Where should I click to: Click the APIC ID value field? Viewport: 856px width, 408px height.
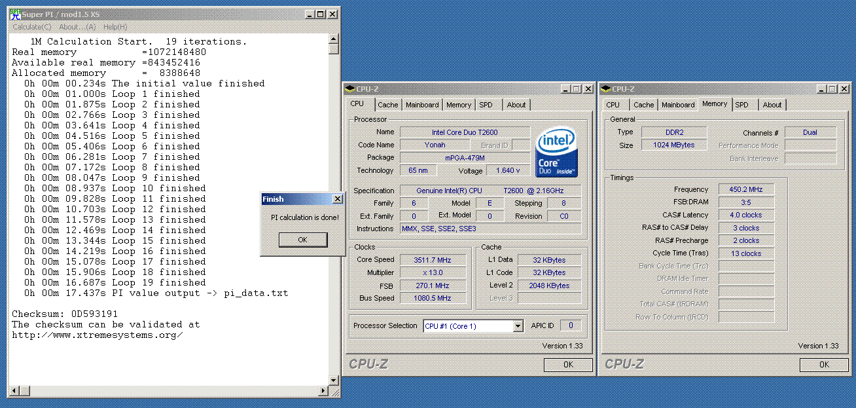pyautogui.click(x=571, y=325)
